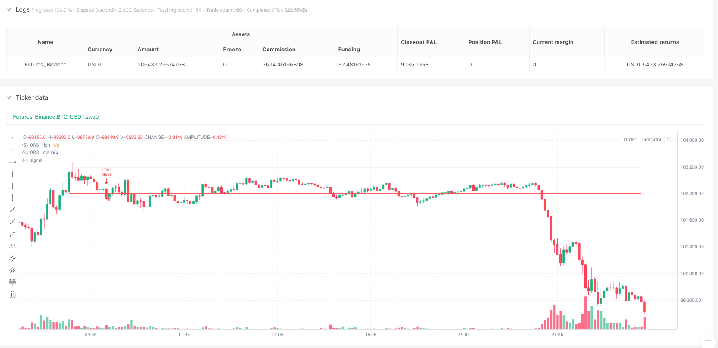The image size is (718, 348).
Task: Select the parallel lines drawing tool
Action: 13,258
